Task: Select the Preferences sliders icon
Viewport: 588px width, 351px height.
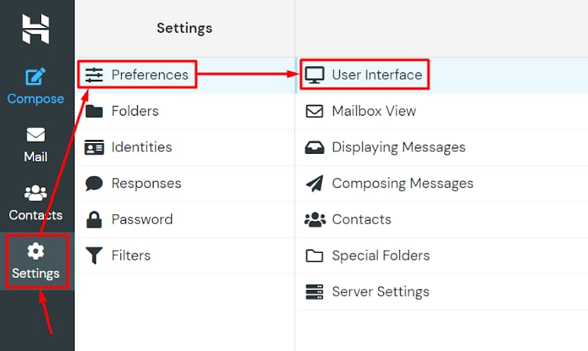Action: (x=94, y=75)
